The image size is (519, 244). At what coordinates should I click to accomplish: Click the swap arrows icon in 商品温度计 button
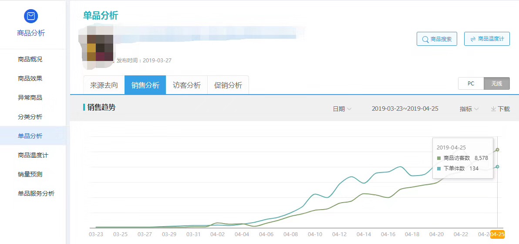[472, 39]
